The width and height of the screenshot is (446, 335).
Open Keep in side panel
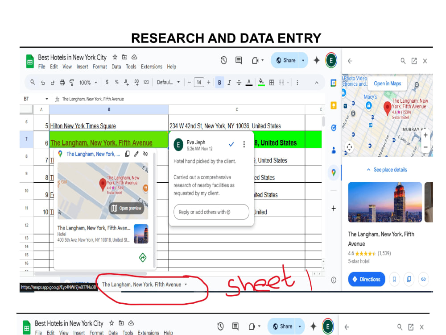(333, 105)
